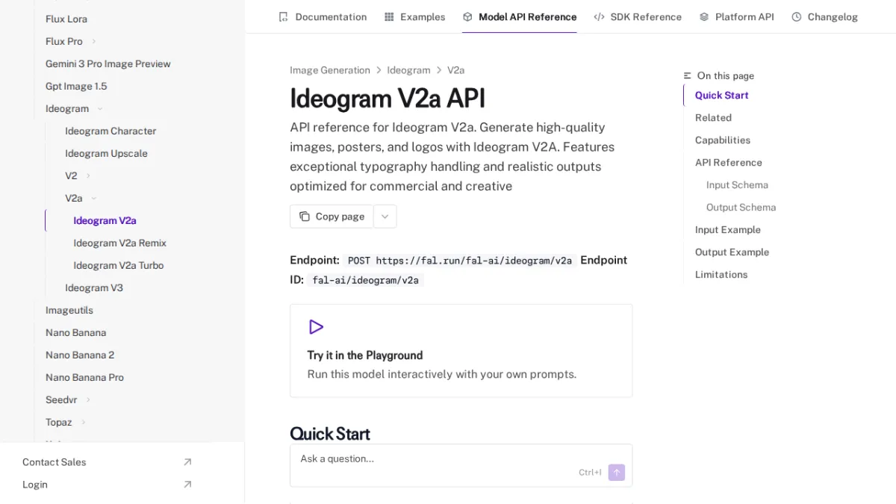Open the Documentation tab
Image resolution: width=896 pixels, height=504 pixels.
point(323,16)
